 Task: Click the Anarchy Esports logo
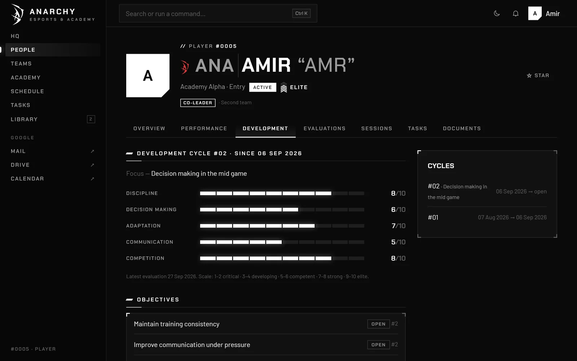click(x=53, y=14)
